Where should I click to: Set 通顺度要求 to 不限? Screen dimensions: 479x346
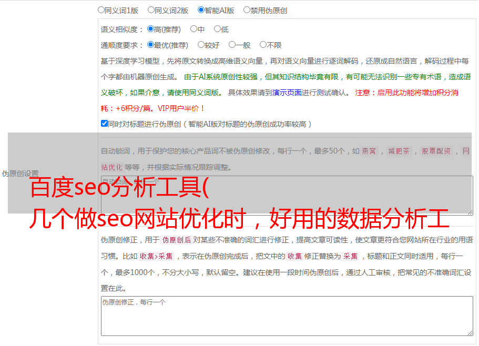pyautogui.click(x=263, y=45)
